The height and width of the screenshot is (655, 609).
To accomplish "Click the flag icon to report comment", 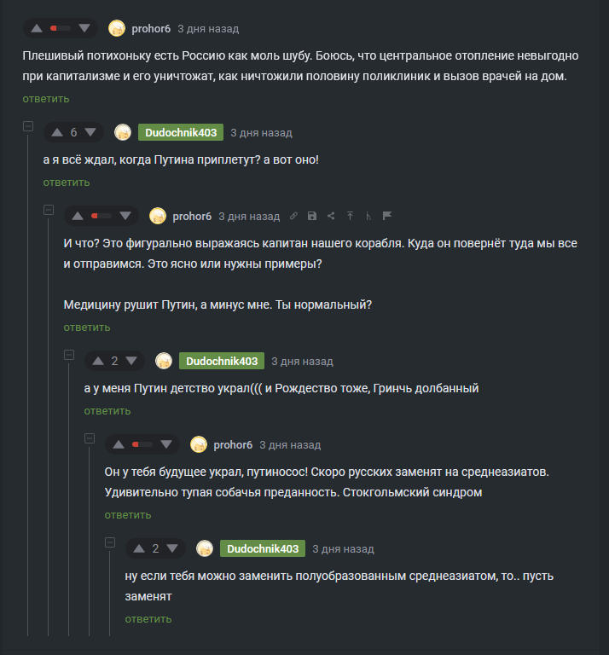I will pos(386,216).
